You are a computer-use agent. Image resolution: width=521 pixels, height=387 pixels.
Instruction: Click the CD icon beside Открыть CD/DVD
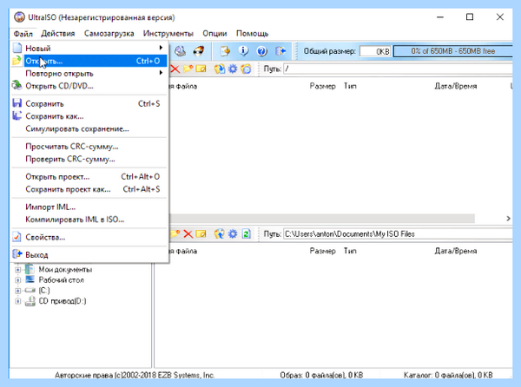pyautogui.click(x=16, y=85)
